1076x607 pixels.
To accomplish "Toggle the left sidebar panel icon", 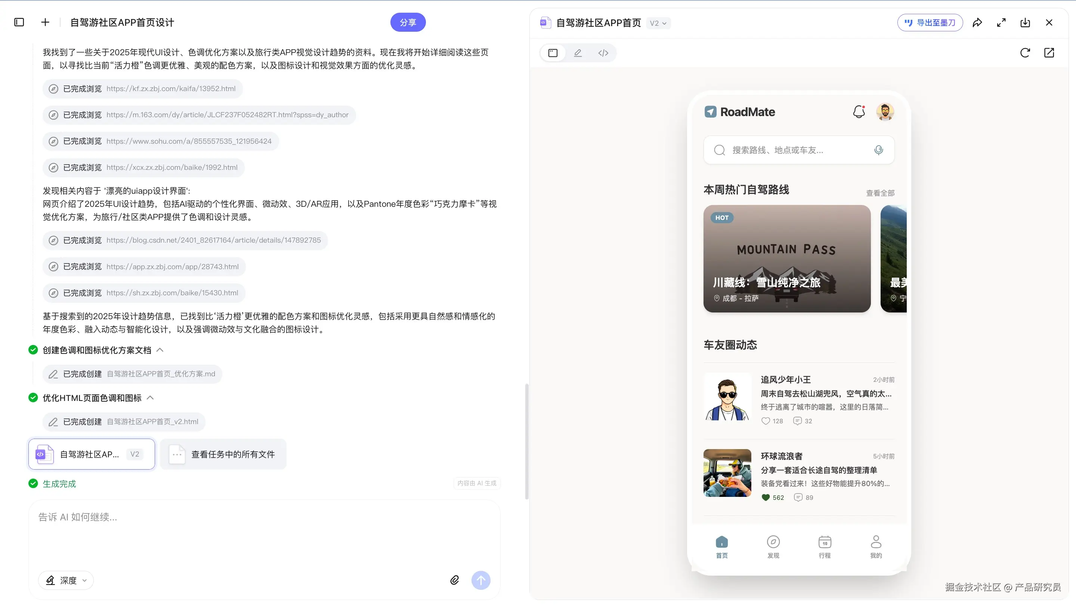I will coord(19,22).
